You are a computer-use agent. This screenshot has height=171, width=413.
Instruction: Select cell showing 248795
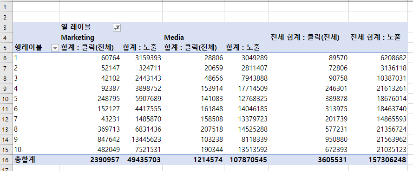(90, 99)
